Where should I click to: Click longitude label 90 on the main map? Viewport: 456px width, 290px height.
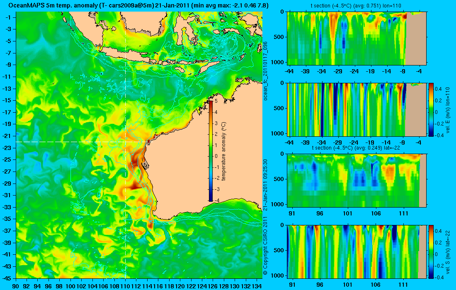16,286
